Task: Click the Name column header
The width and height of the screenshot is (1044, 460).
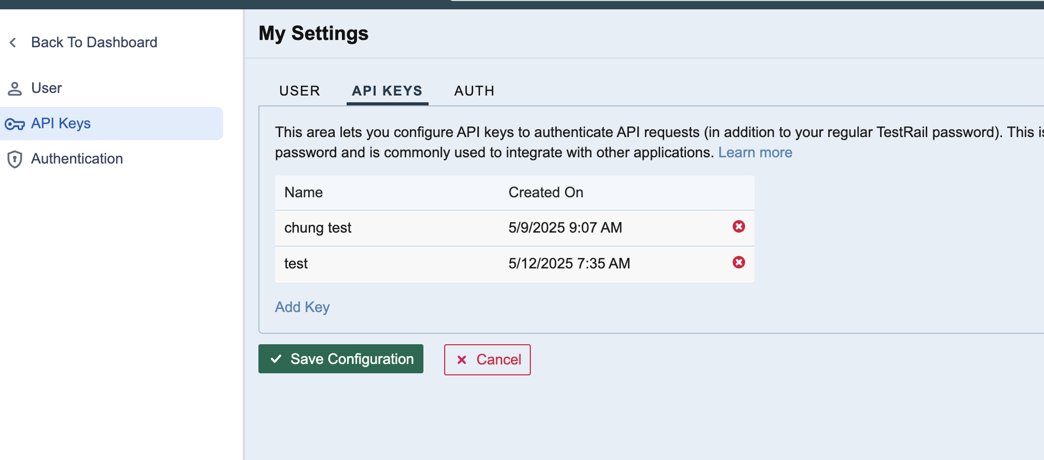Action: click(304, 193)
